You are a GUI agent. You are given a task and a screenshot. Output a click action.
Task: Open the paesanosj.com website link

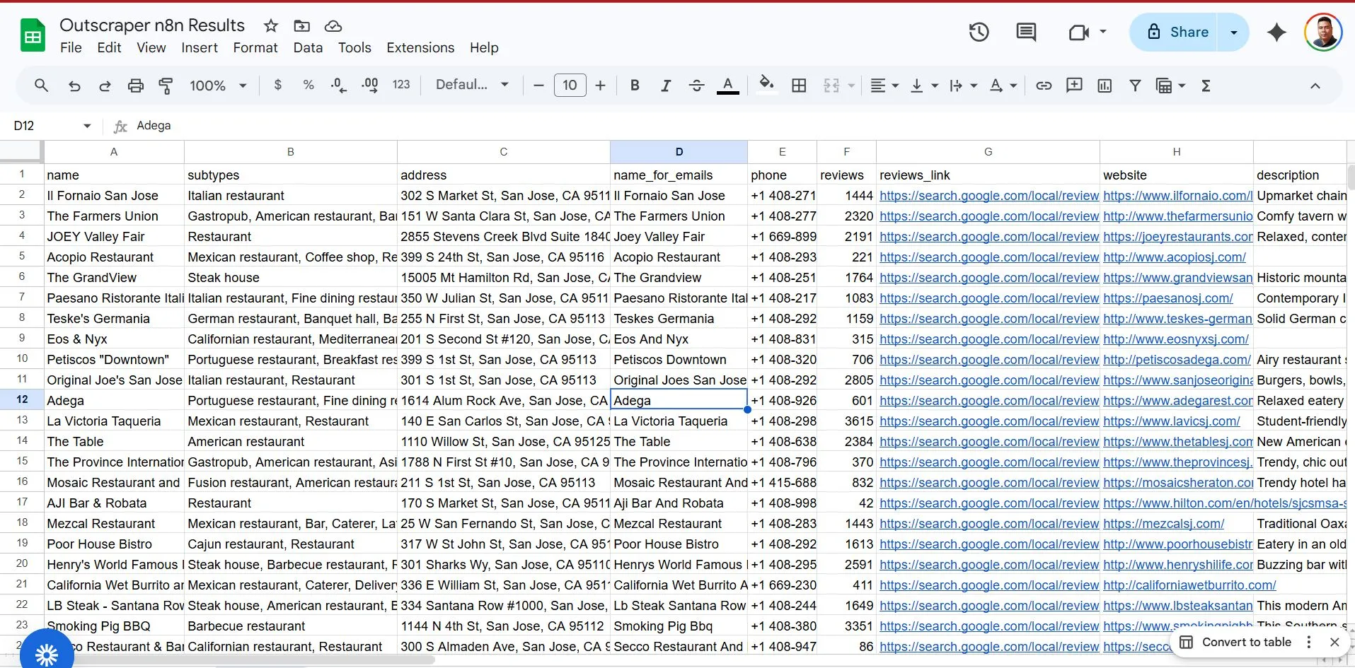pyautogui.click(x=1167, y=298)
